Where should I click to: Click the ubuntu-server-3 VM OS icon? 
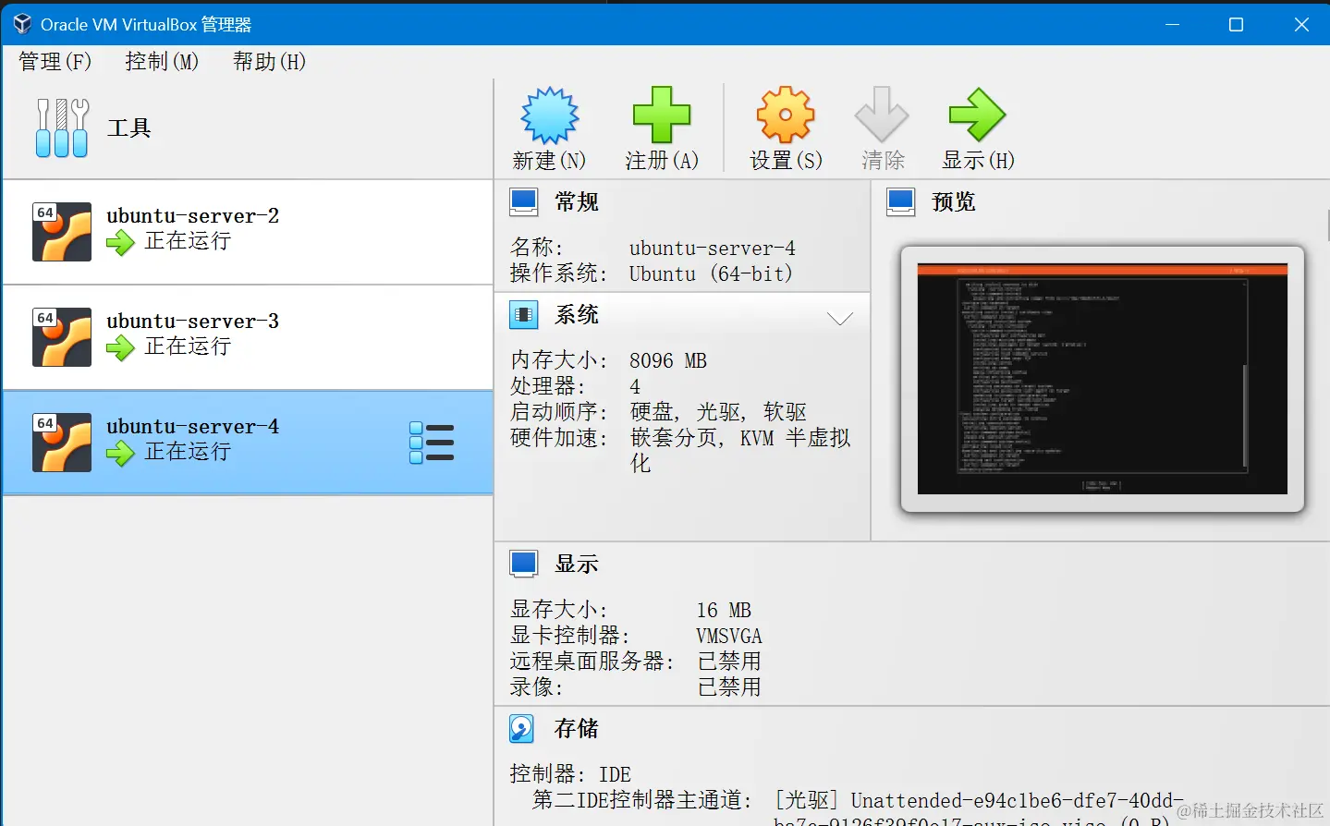tap(62, 337)
